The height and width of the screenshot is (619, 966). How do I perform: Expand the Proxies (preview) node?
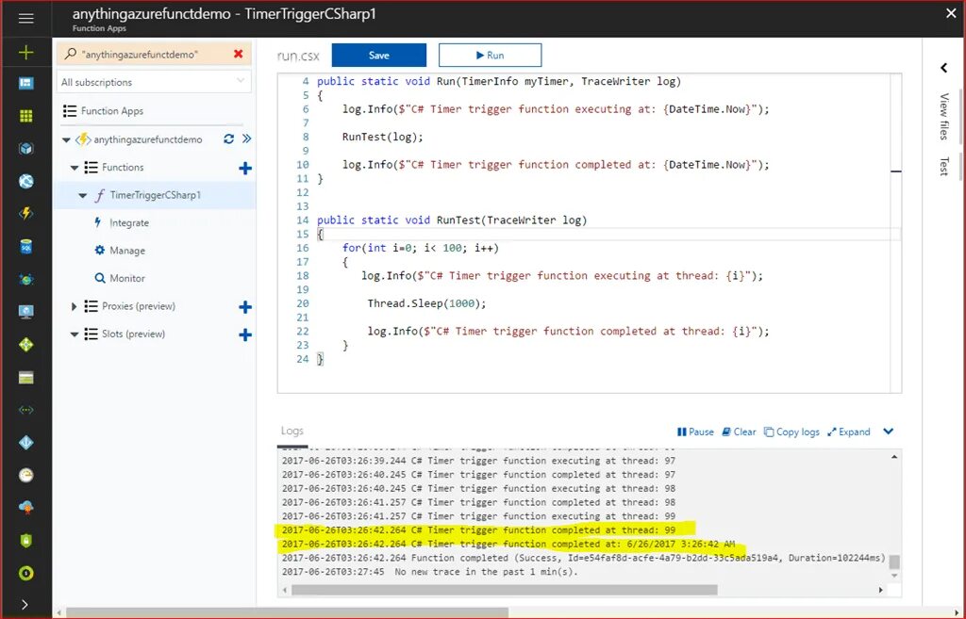pyautogui.click(x=74, y=306)
